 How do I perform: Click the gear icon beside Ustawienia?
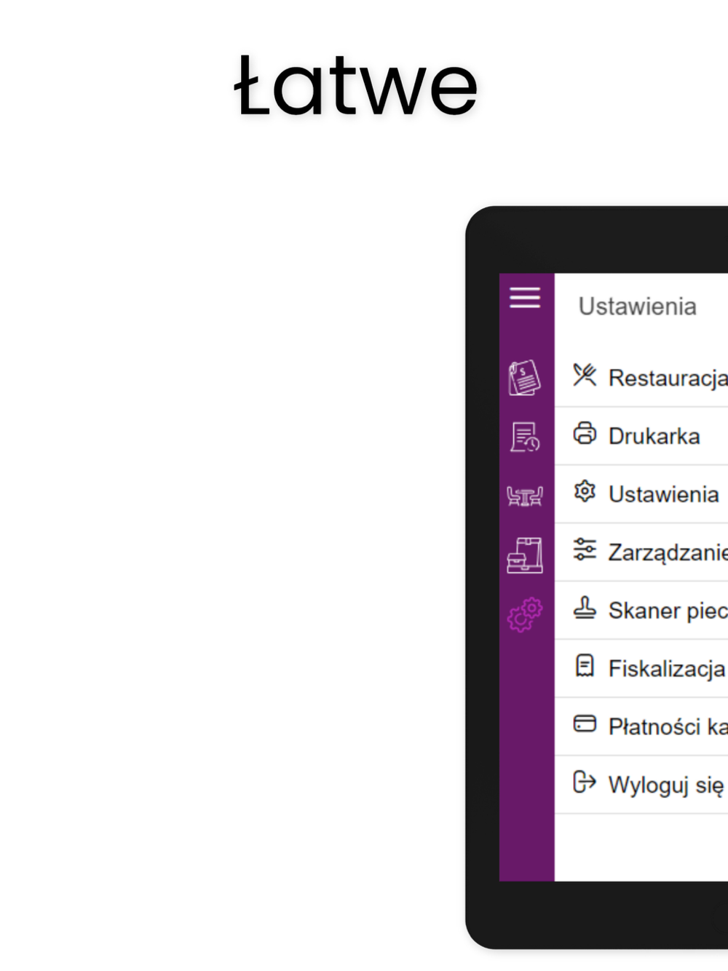pos(585,492)
